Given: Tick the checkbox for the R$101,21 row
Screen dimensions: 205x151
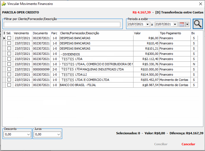Looking at the screenshot, I should pos(9,49).
